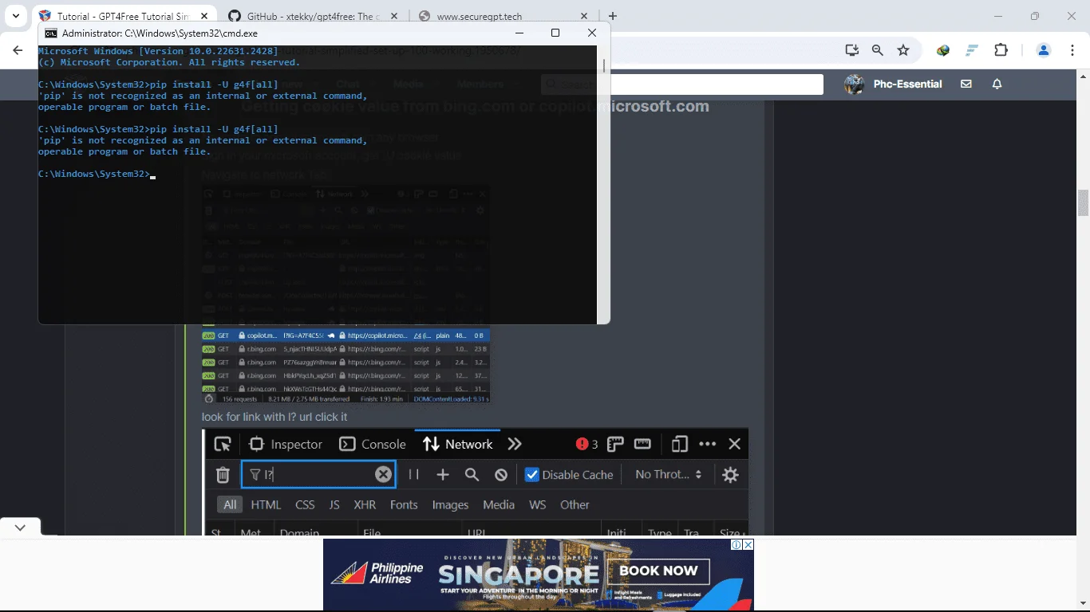Open the Phc-Essential user profile
Screen dimensions: 1090x612
(x=894, y=84)
